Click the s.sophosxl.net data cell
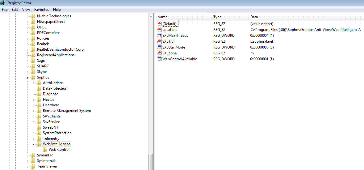This screenshot has width=364, height=170. click(261, 41)
